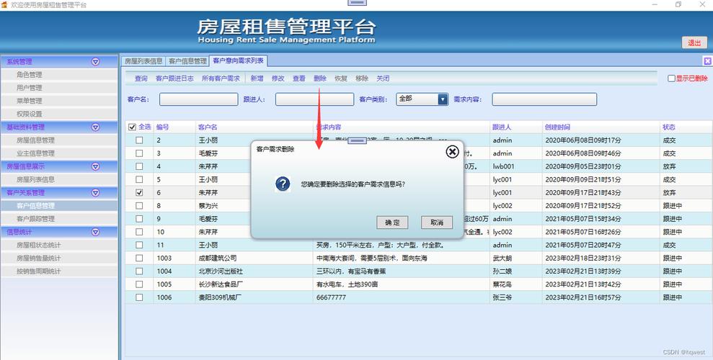Check the row for 编号 2 王小丽
Viewport: 713px width, 360px height.
click(139, 140)
